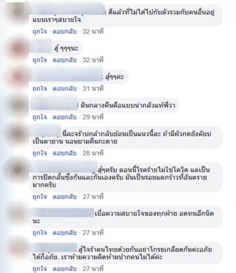Screen dimensions: 236x273
Task: Like the comment saying อดทนอีกนิดนะ
Action: tap(40, 233)
